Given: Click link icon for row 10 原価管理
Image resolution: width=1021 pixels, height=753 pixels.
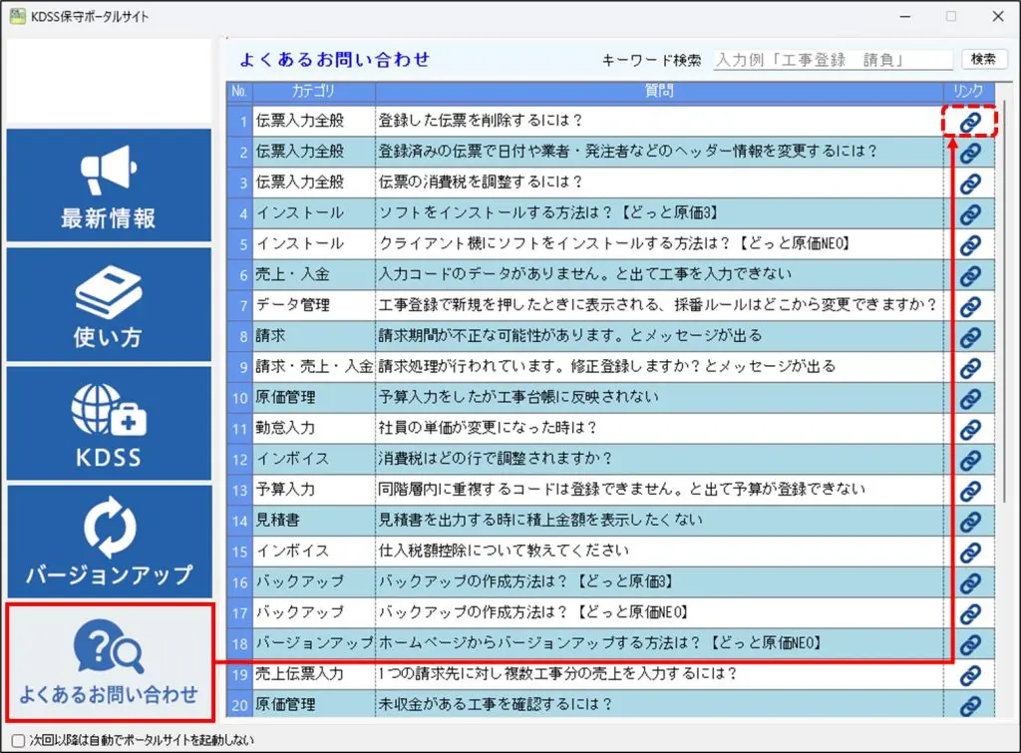Looking at the screenshot, I should coord(969,398).
